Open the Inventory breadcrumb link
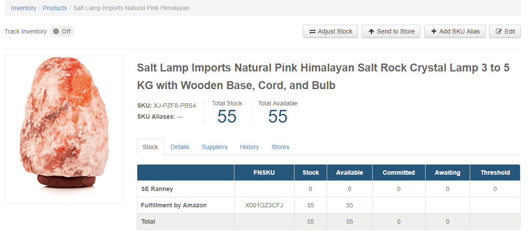This screenshot has height=240, width=528. (24, 8)
